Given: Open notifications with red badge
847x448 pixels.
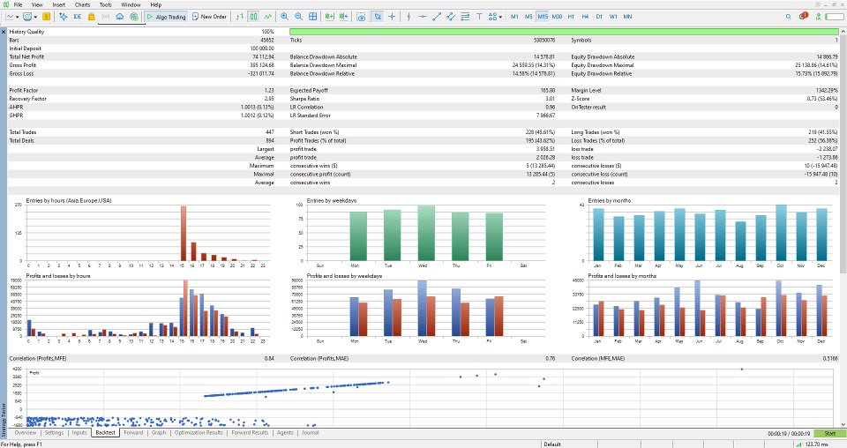Looking at the screenshot, I should 804,16.
